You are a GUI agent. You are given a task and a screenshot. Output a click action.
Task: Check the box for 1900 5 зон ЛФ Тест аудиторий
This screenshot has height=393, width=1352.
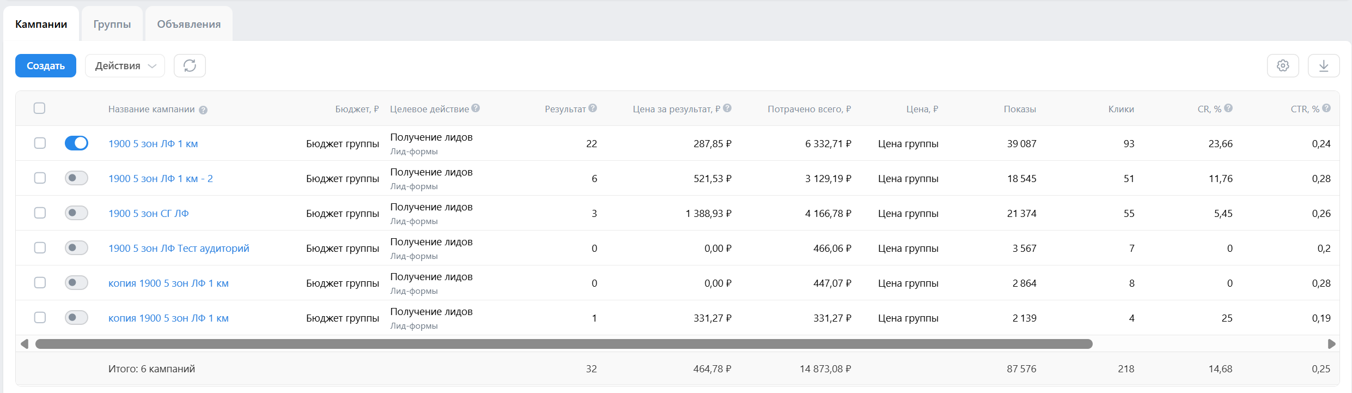pyautogui.click(x=40, y=248)
